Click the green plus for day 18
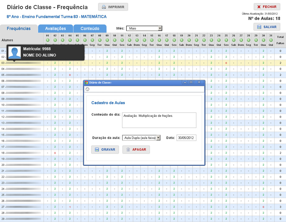The image size is (286, 222). [174, 40]
